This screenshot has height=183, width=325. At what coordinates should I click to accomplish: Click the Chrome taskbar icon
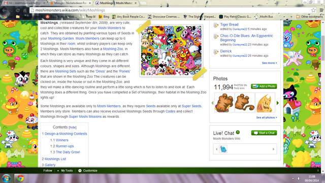(x=20, y=178)
